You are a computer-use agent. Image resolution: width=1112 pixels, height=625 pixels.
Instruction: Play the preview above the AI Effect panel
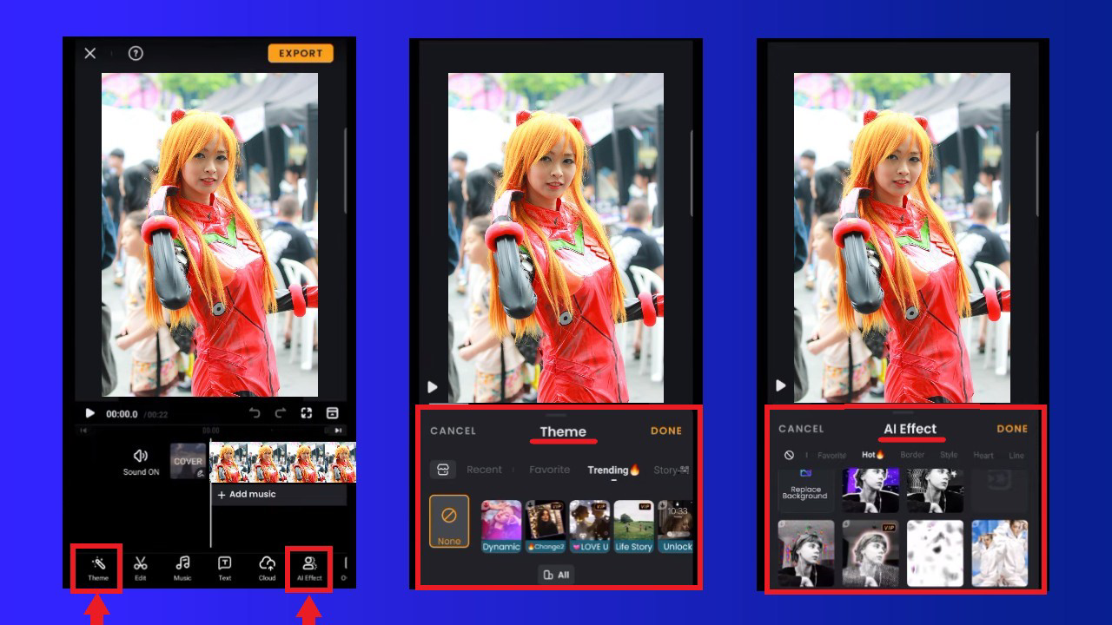click(780, 385)
